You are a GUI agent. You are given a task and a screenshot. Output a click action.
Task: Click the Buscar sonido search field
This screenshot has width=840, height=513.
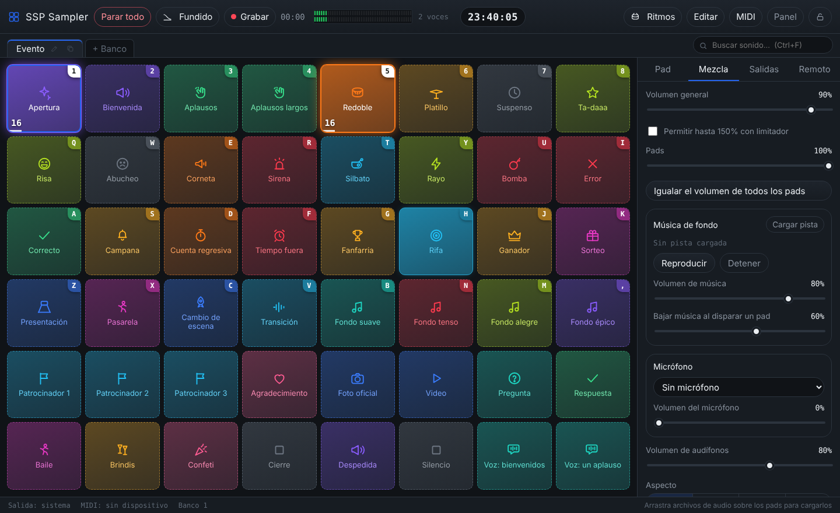click(763, 45)
